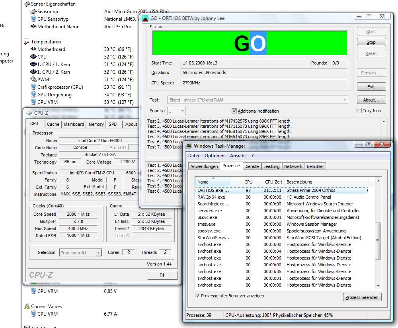Click the process list scrollbar thumb
This screenshot has height=328, width=398.
378,241
